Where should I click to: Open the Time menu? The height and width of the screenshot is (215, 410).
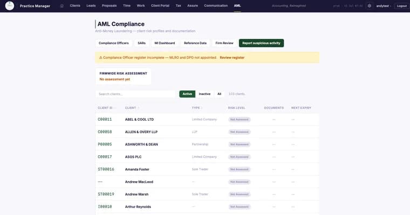click(127, 6)
